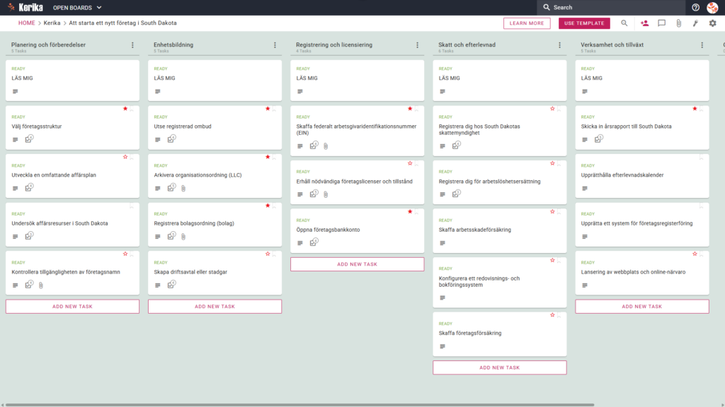Click the USE TEMPLATE button
The image size is (725, 407).
584,23
